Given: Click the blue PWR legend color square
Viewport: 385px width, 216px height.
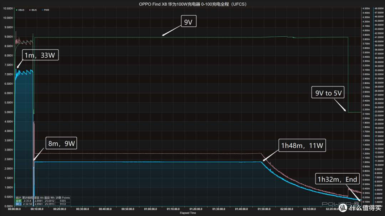Looking at the screenshot, I should click(x=42, y=10).
